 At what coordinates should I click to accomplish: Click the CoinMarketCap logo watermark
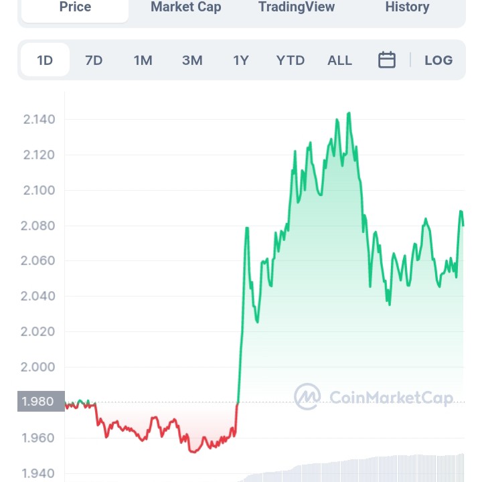coord(374,397)
